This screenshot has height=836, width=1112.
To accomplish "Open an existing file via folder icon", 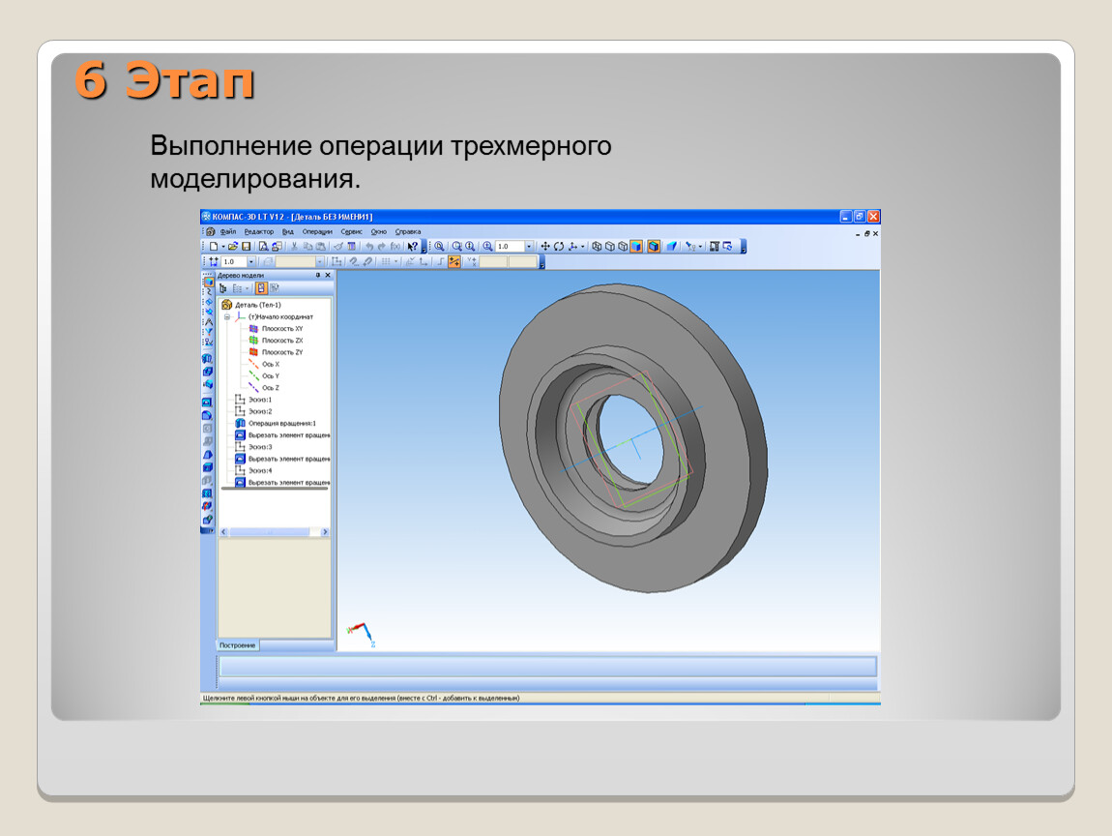I will click(233, 247).
